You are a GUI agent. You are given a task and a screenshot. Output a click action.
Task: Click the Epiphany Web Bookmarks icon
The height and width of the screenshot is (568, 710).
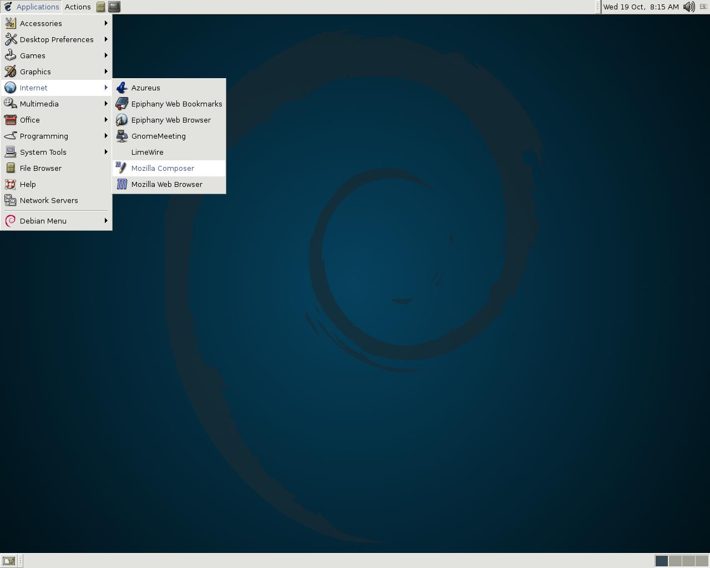click(122, 104)
